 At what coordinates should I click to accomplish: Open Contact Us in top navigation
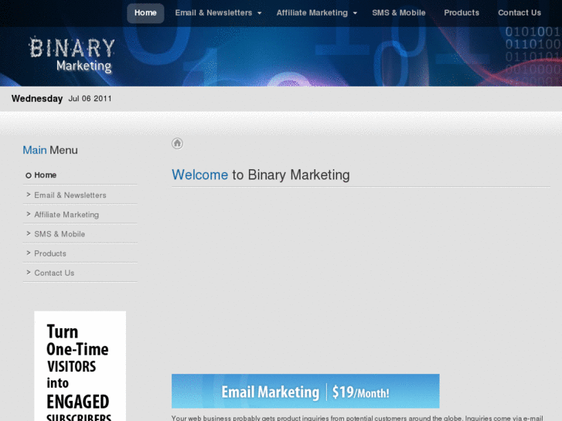(x=519, y=13)
